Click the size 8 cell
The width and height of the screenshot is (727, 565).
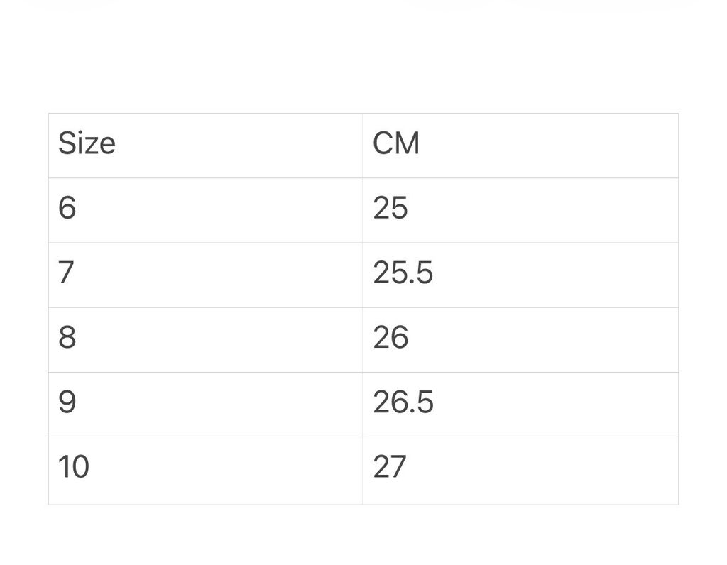(x=205, y=339)
